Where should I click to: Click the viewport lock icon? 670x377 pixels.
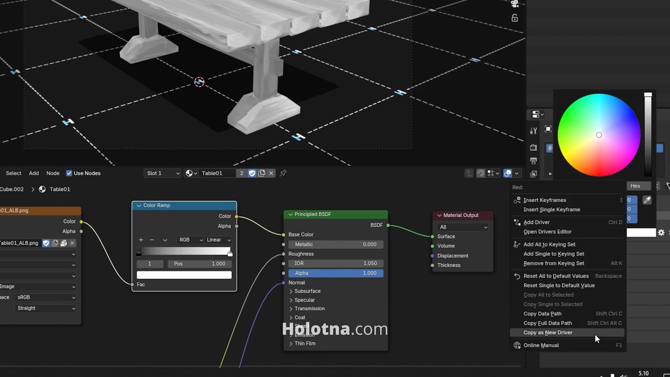(515, 18)
